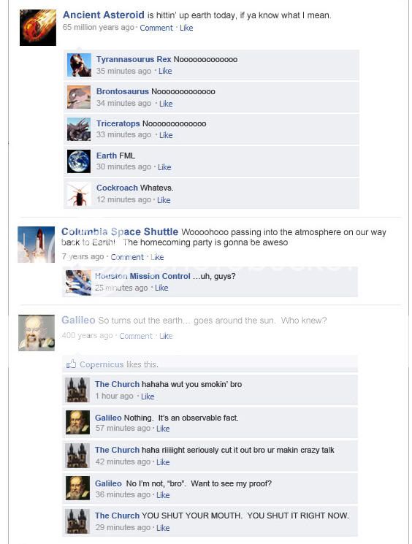Comment on the Columbia Space Shuttle post
This screenshot has width=412, height=544.
point(127,257)
